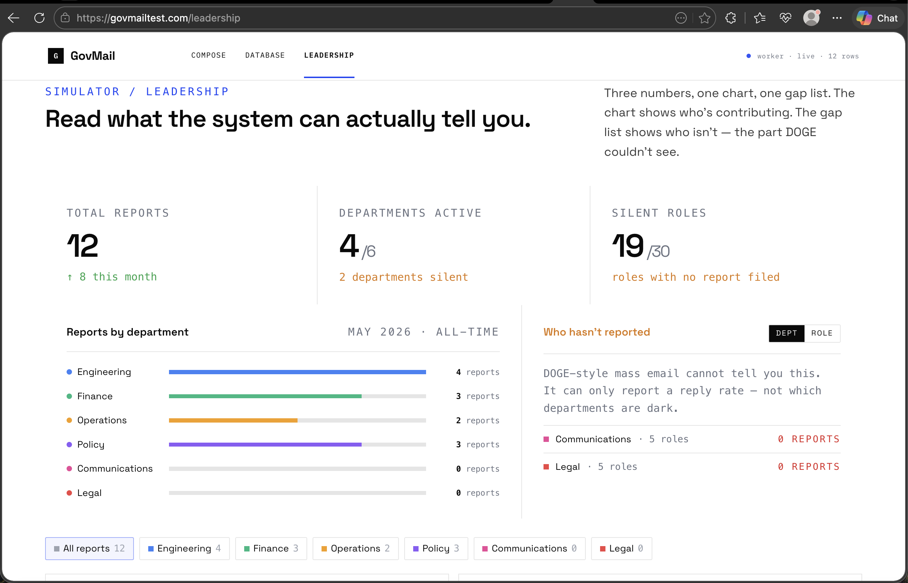Viewport: 908px width, 583px height.
Task: Switch gap list to DEPT view
Action: (787, 333)
